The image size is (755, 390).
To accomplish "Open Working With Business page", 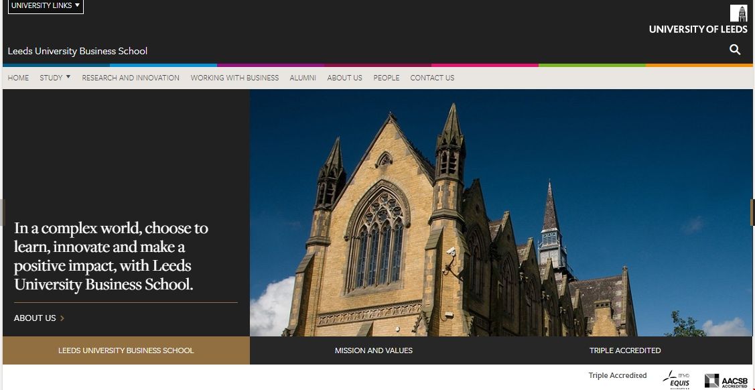I will pyautogui.click(x=234, y=78).
